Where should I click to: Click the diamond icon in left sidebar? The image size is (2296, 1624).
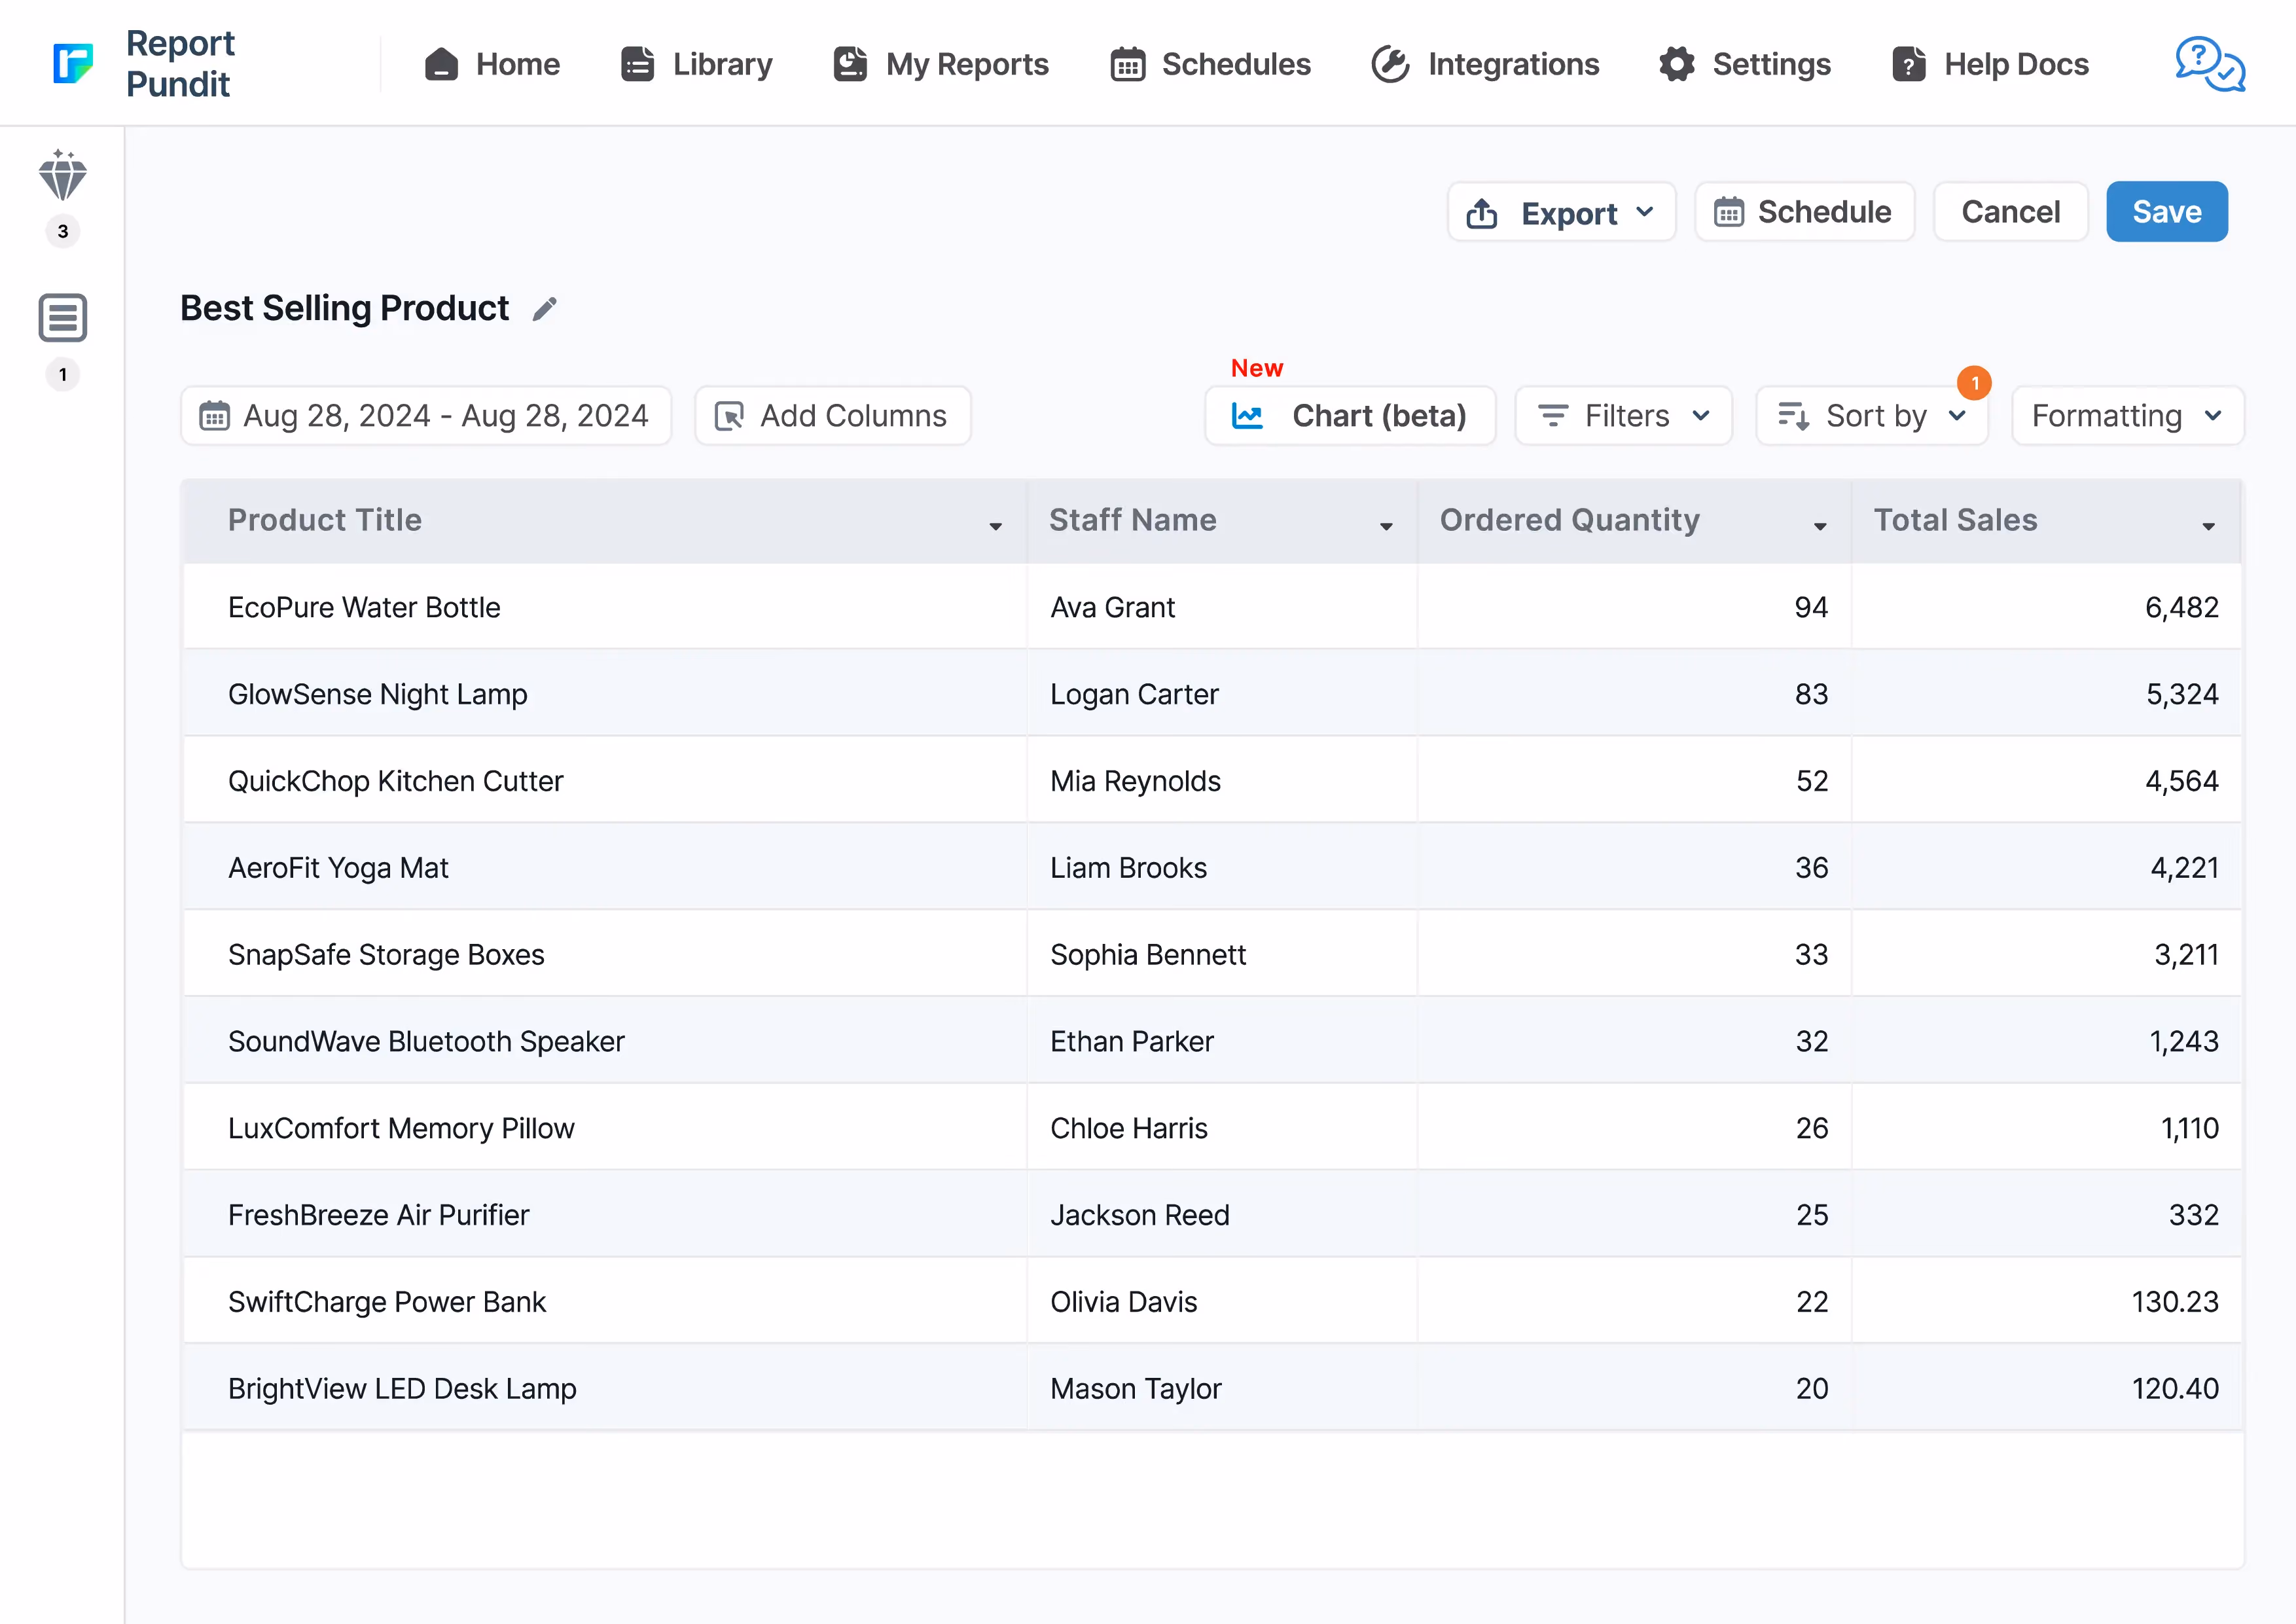click(x=63, y=175)
